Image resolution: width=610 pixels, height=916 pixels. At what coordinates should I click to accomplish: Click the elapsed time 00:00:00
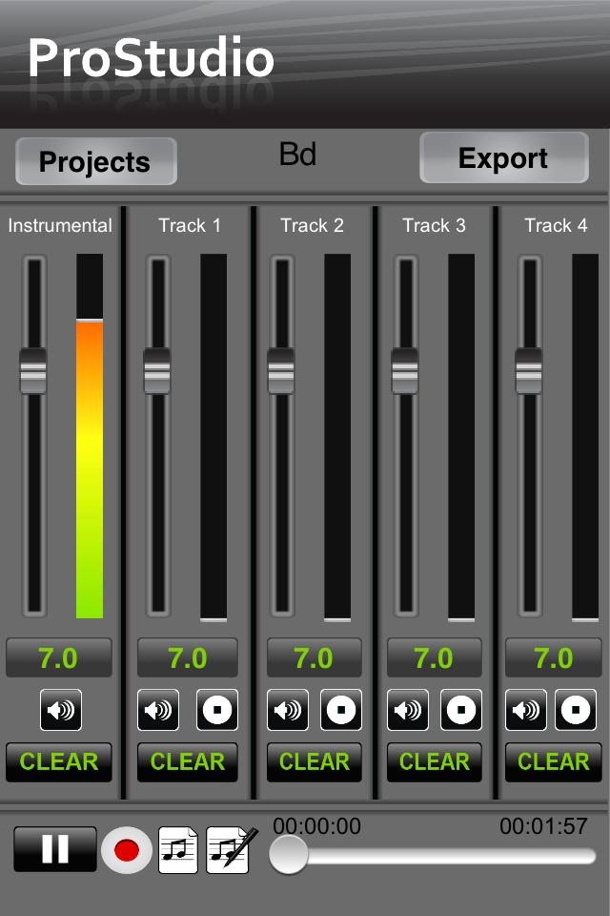317,826
